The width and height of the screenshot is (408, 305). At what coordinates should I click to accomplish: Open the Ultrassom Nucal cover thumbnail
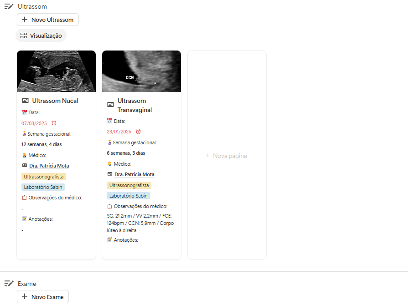click(x=56, y=71)
